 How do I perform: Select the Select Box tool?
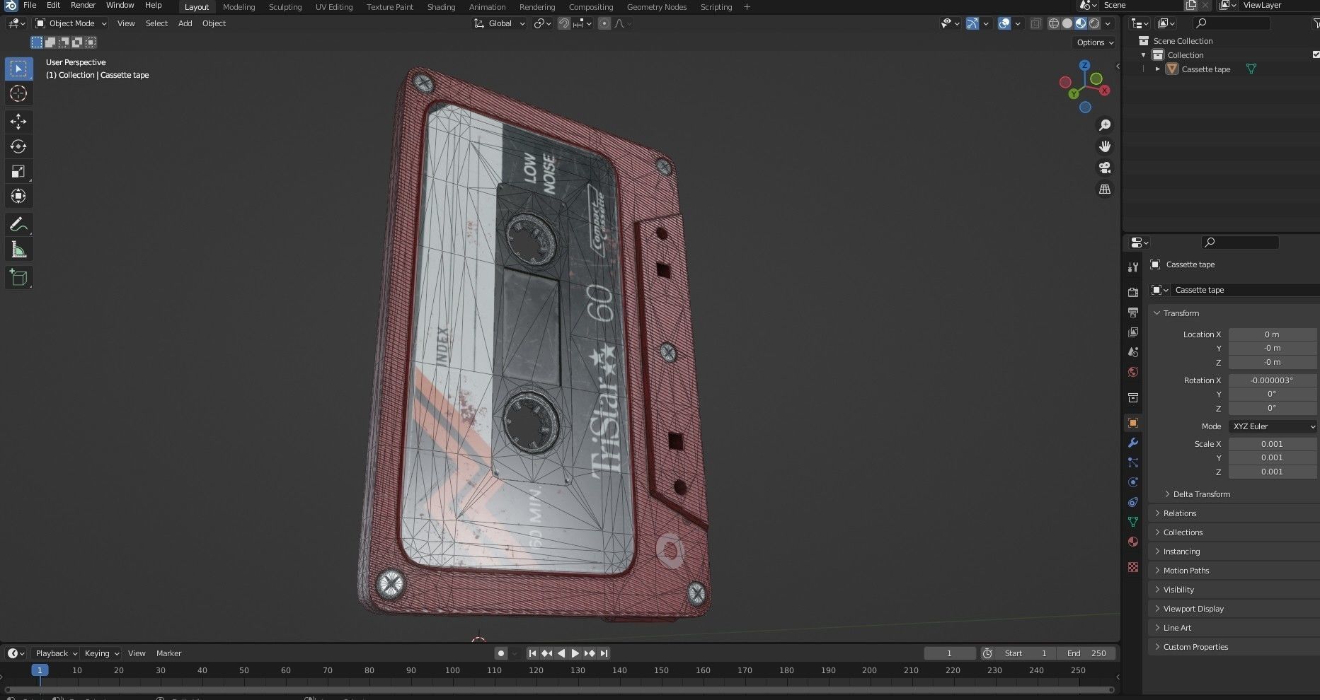(x=19, y=69)
